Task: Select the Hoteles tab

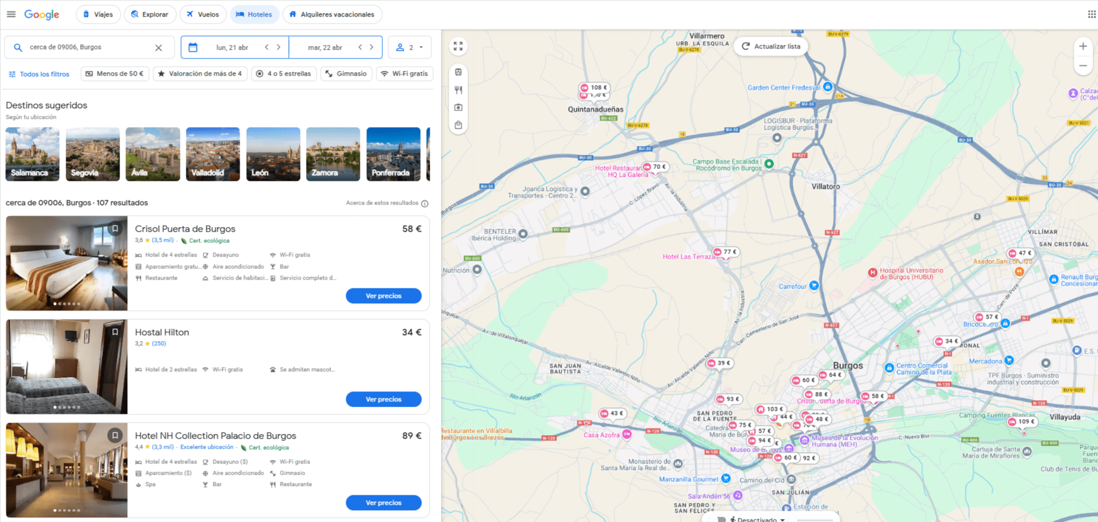Action: (x=254, y=14)
